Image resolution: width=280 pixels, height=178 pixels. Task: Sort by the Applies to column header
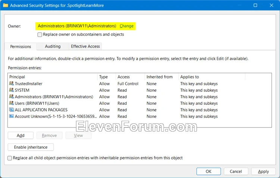tap(212, 77)
